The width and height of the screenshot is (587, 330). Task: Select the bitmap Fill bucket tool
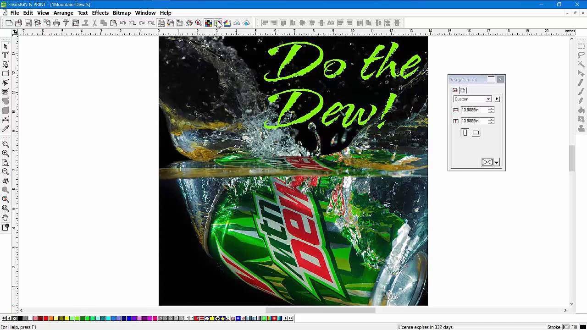pyautogui.click(x=581, y=110)
